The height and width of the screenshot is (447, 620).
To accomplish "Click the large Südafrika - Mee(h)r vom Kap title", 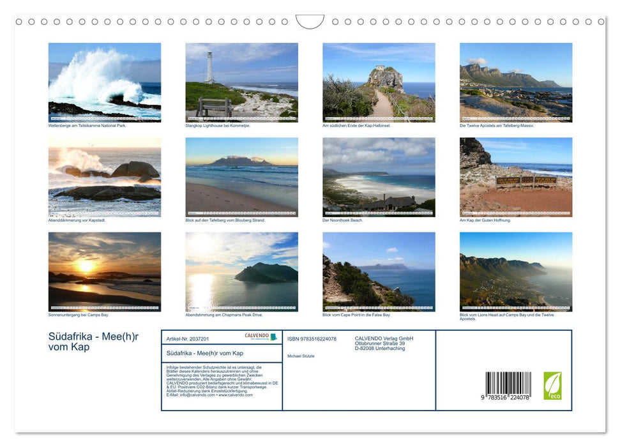I will click(x=93, y=342).
